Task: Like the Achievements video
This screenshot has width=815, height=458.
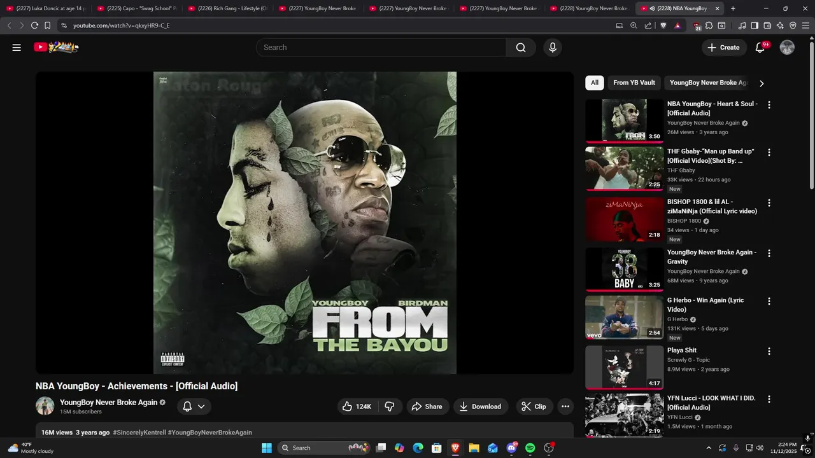Action: [x=357, y=406]
